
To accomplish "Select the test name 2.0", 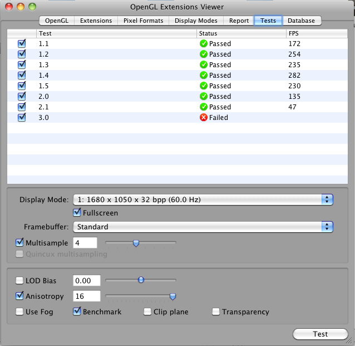I will point(44,96).
